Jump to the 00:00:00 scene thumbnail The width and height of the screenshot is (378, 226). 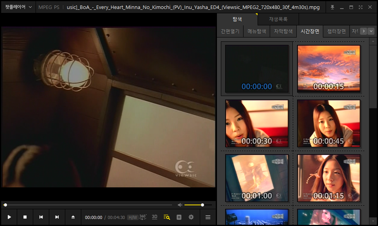pos(257,69)
